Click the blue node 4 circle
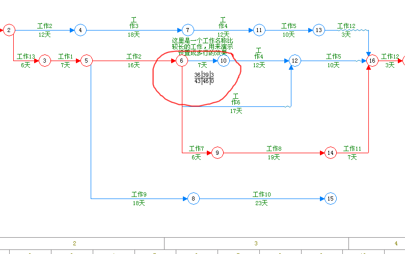The image size is (405, 254). [80, 30]
